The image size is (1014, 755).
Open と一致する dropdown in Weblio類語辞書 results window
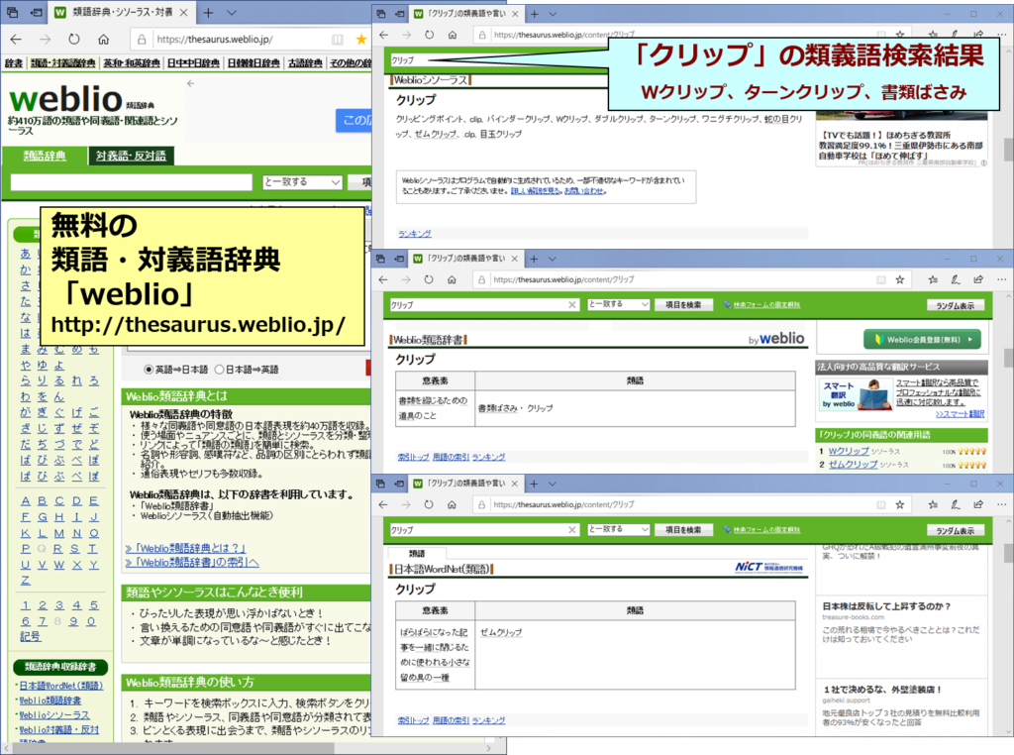(x=618, y=305)
